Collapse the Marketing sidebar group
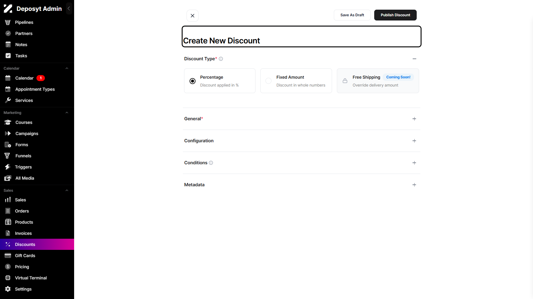 tap(67, 113)
